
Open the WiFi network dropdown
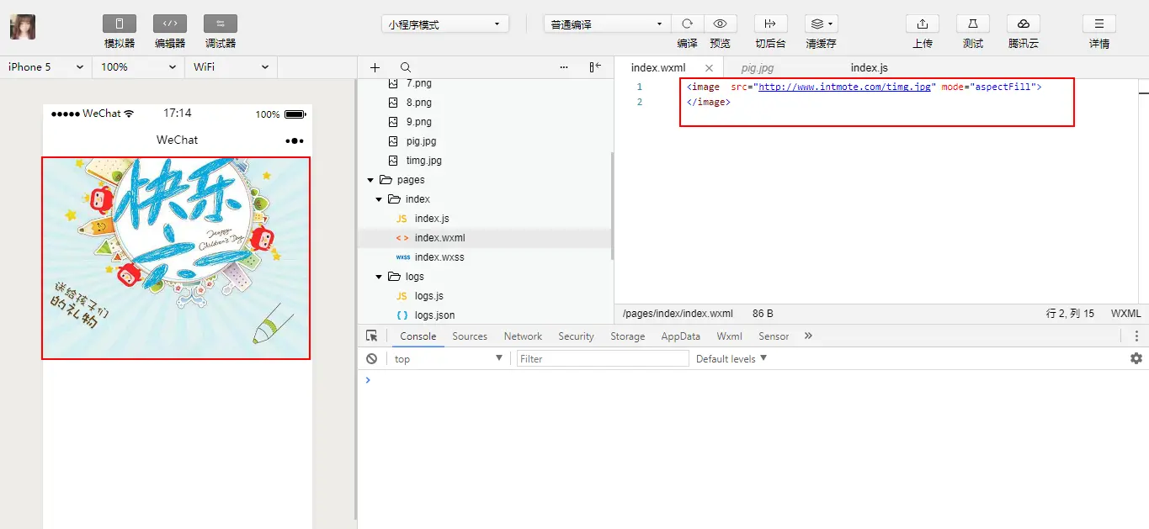coord(231,67)
